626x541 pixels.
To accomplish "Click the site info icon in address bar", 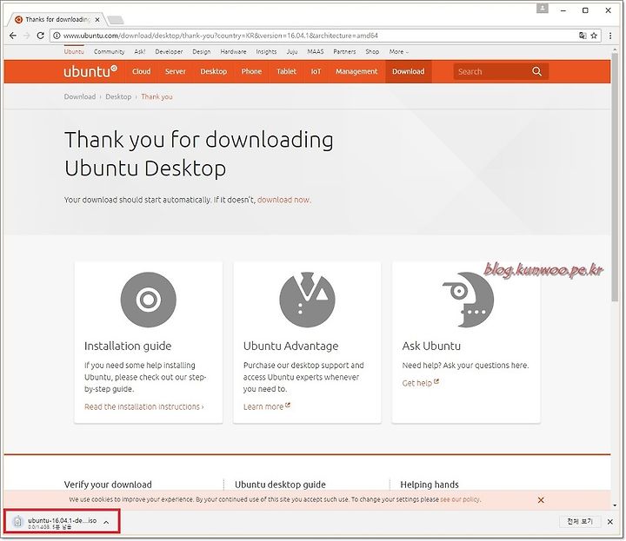I will point(57,36).
